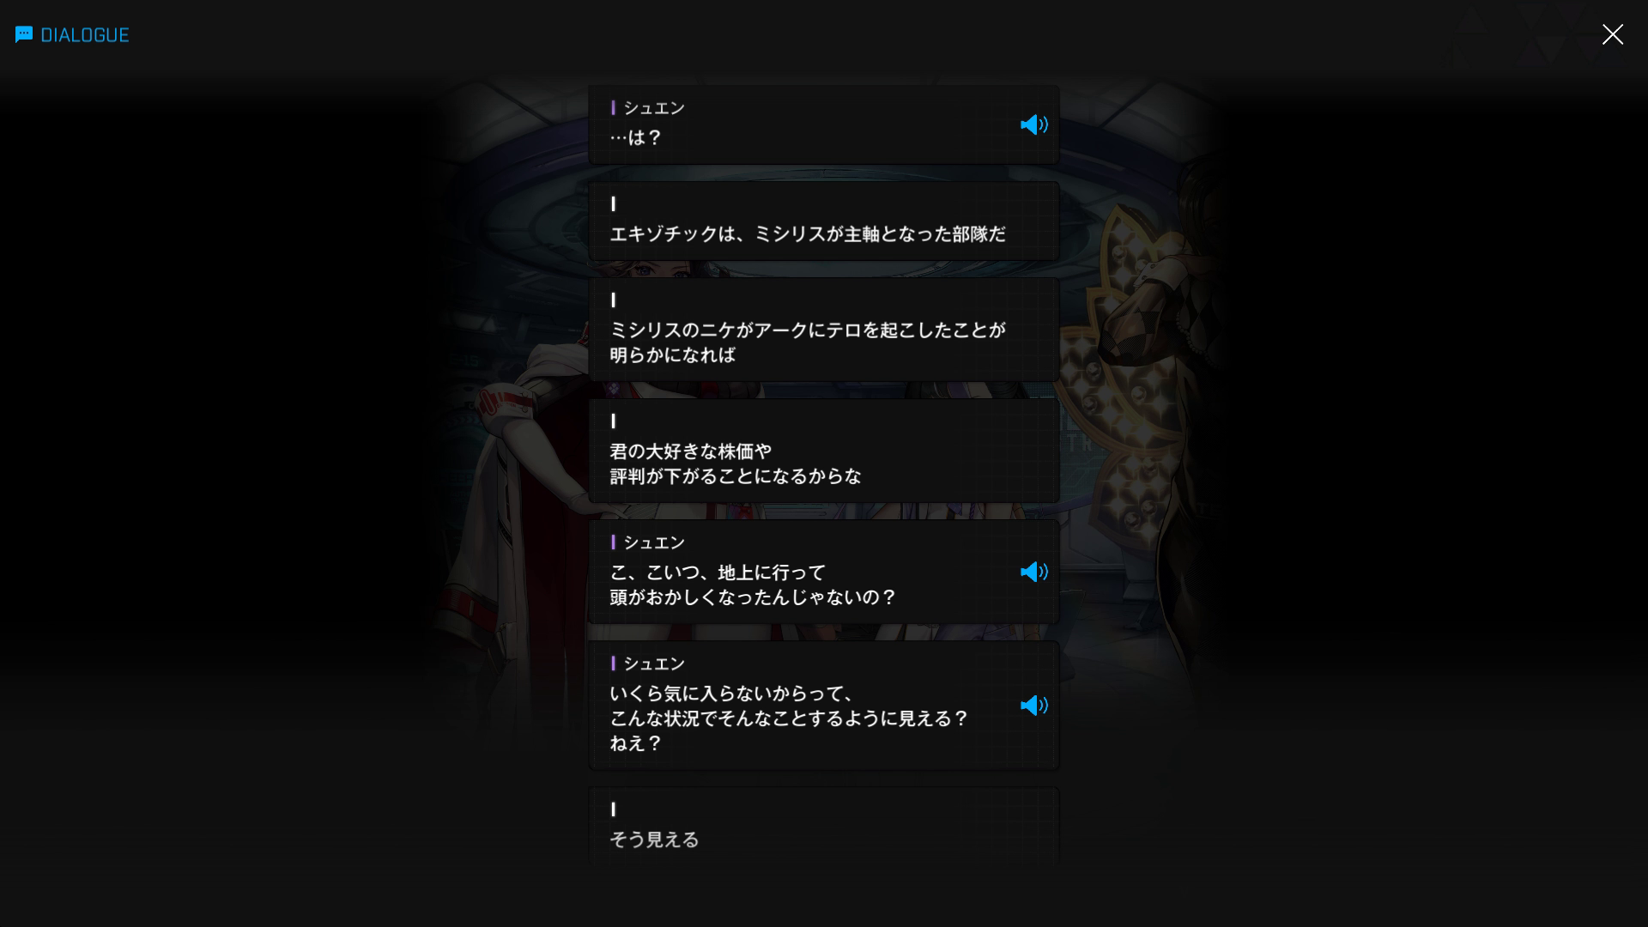Select the "ミシリスのニケがアークにテロ" dialogue box
This screenshot has height=927, width=1648.
click(824, 330)
